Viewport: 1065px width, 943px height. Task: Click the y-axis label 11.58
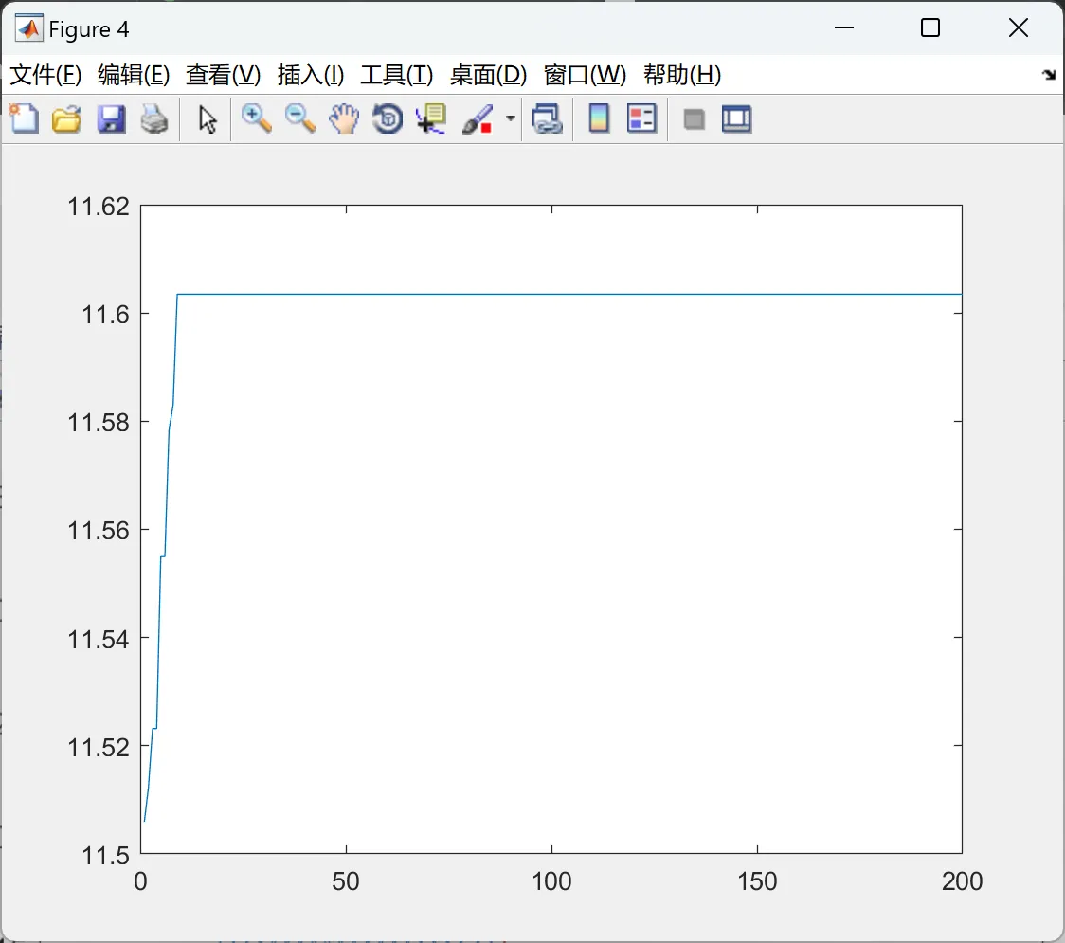click(98, 423)
